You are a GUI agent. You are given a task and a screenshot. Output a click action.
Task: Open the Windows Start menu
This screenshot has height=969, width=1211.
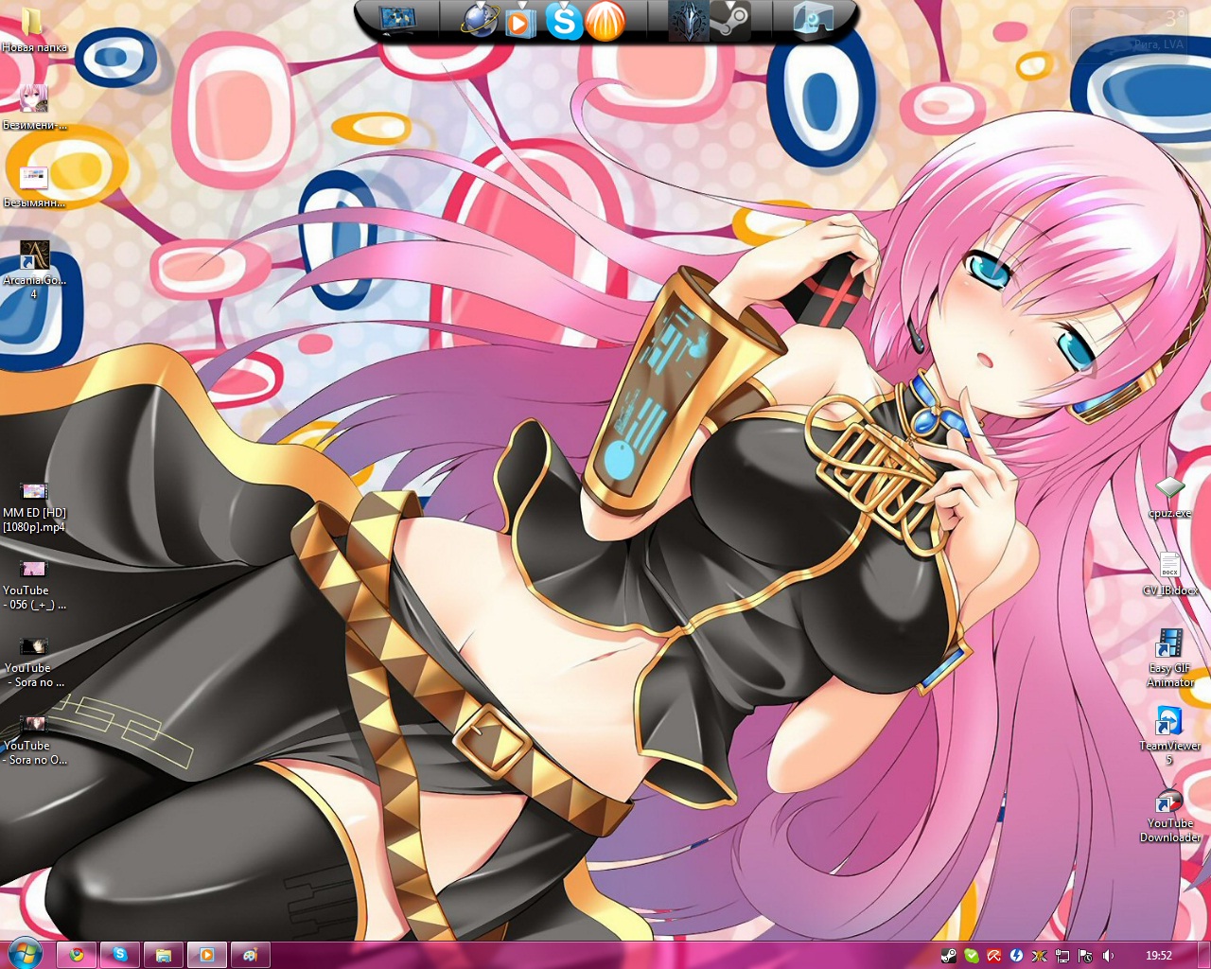click(x=25, y=954)
